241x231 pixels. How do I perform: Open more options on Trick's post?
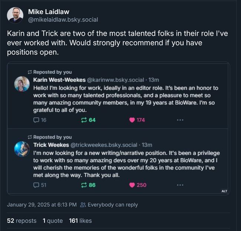pyautogui.click(x=180, y=185)
